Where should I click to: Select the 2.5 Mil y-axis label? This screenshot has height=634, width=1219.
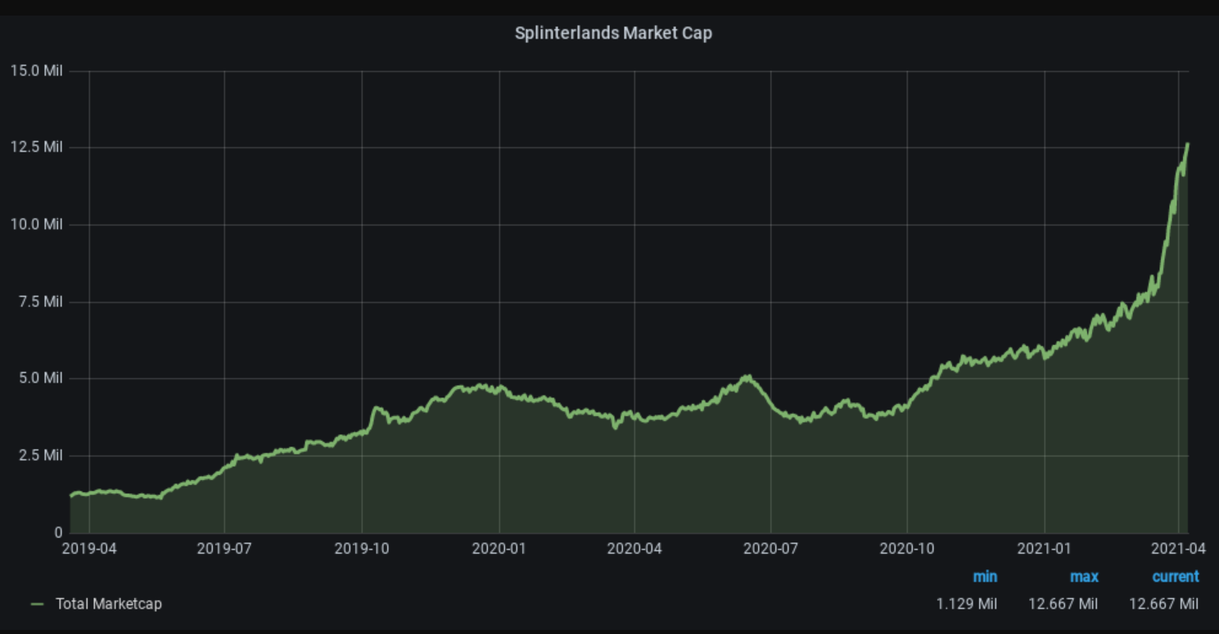(x=39, y=455)
